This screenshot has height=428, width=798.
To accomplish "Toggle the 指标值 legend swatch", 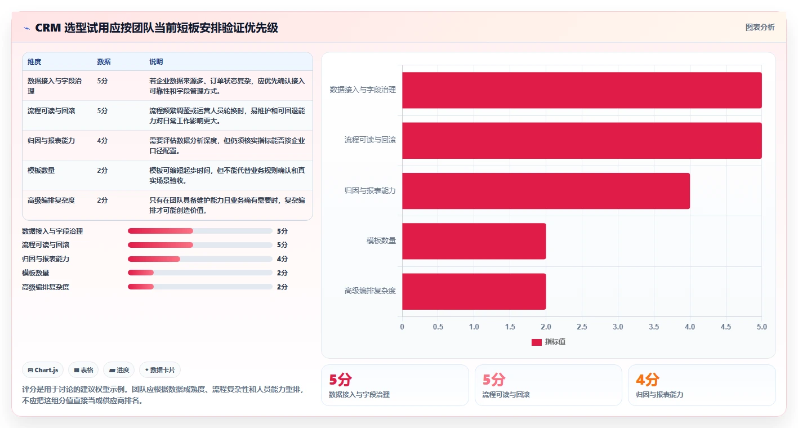I will [537, 342].
